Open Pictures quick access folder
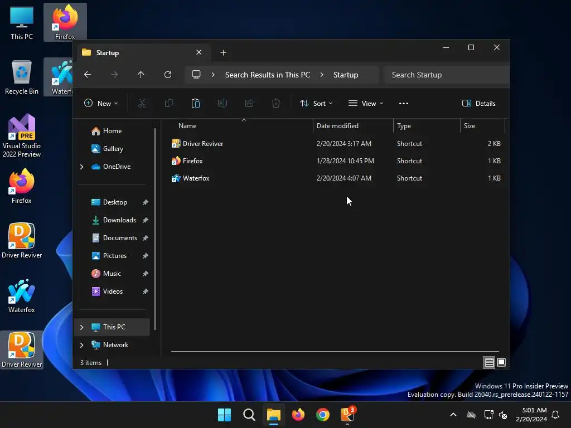 (115, 256)
